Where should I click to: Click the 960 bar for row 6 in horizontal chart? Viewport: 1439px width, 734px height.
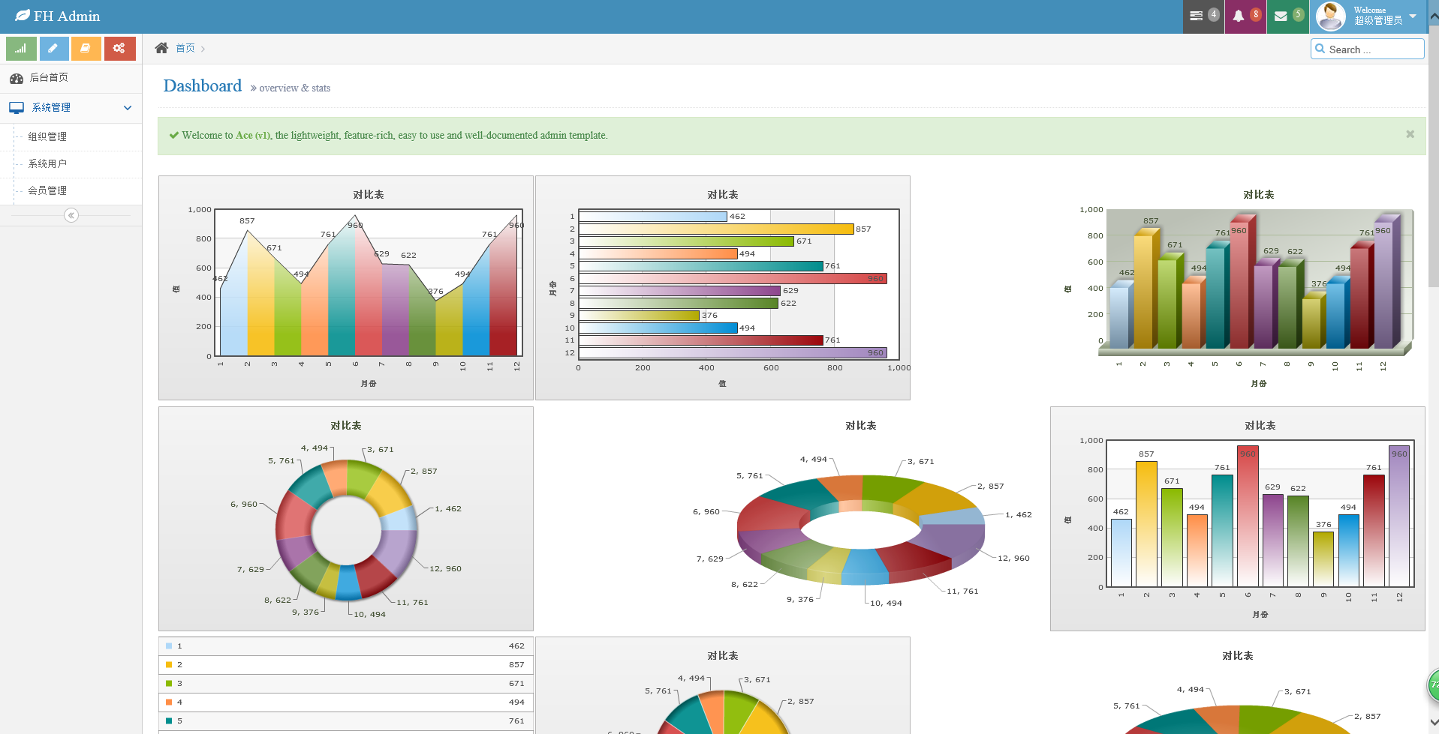pyautogui.click(x=733, y=278)
